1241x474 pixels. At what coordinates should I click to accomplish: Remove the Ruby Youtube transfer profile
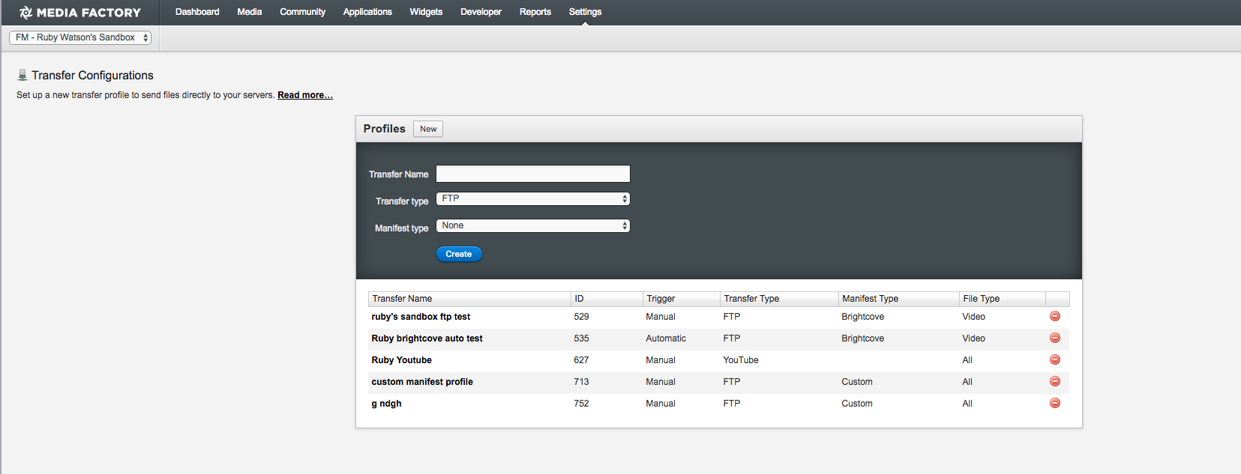click(1054, 359)
